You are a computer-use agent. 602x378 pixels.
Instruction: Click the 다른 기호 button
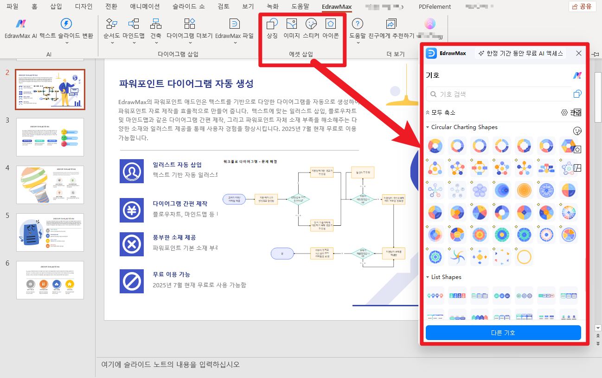503,333
